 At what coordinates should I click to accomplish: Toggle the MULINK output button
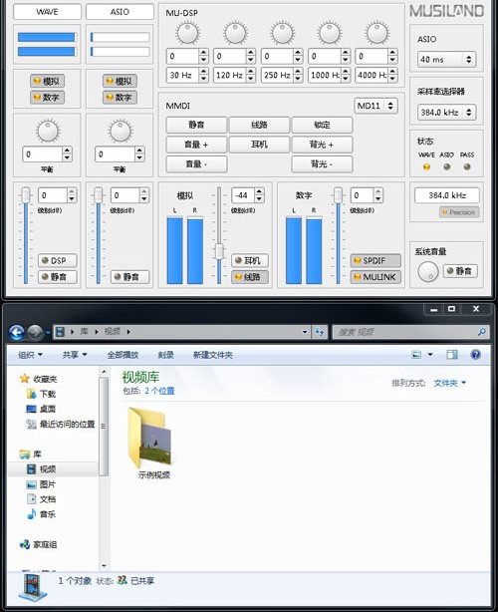(x=375, y=277)
